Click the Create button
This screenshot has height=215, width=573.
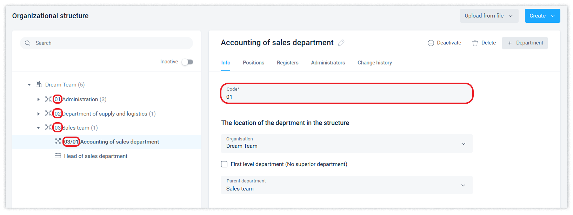point(542,16)
